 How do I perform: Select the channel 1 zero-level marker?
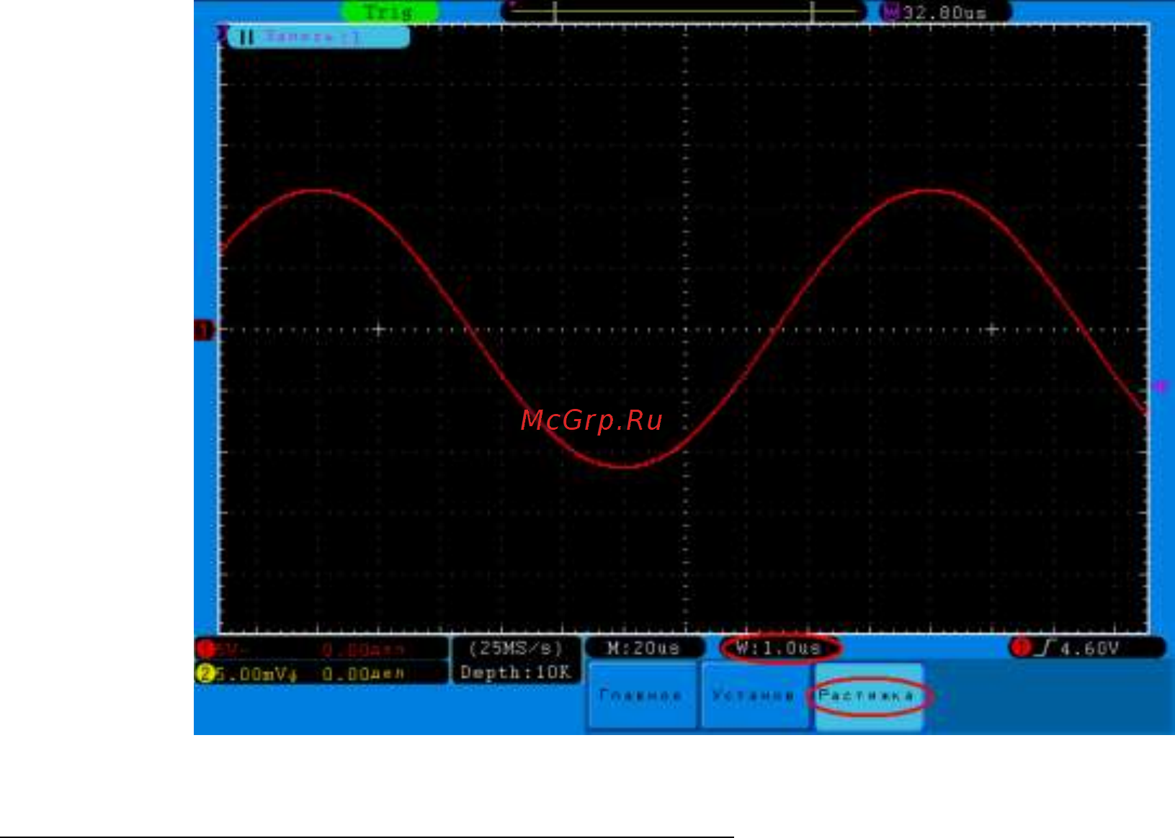[x=204, y=330]
